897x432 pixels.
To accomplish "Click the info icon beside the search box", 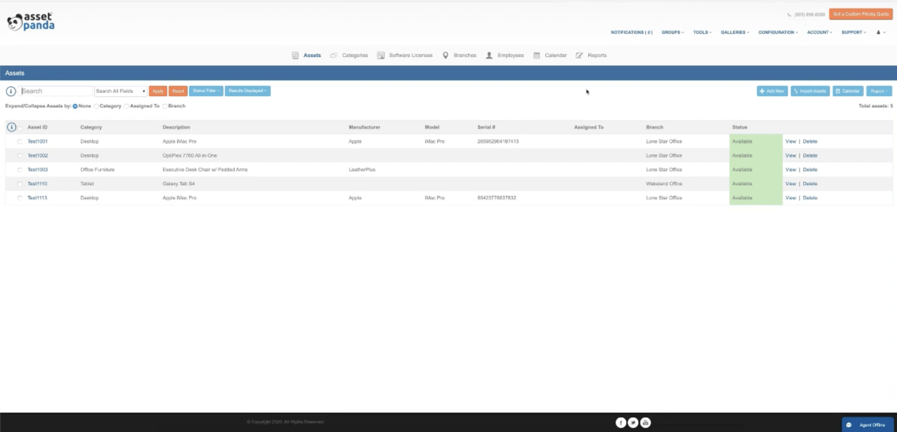I will click(11, 91).
